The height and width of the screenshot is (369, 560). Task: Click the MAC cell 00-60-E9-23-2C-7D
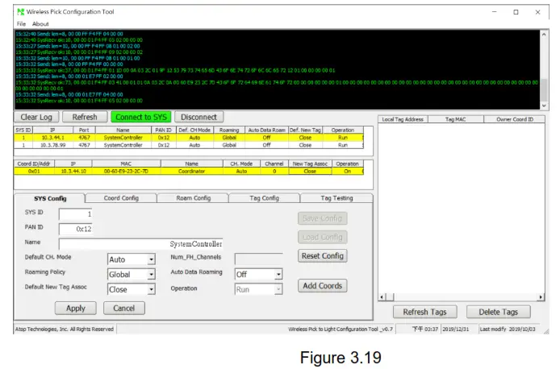pos(126,171)
